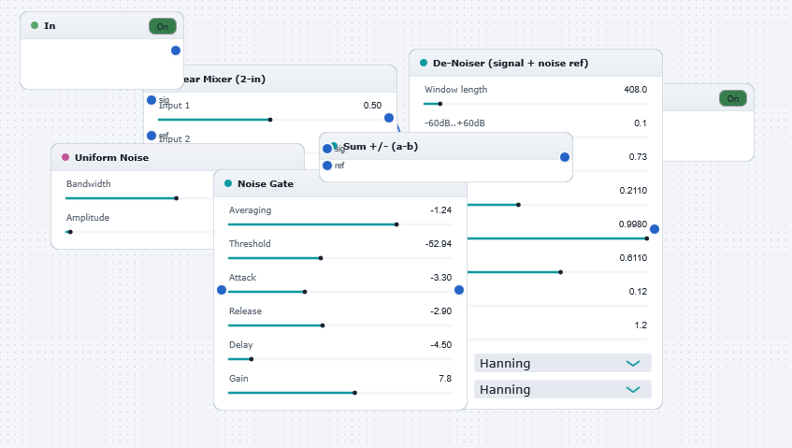Image resolution: width=792 pixels, height=448 pixels.
Task: Click the In node output port
Action: pyautogui.click(x=176, y=51)
